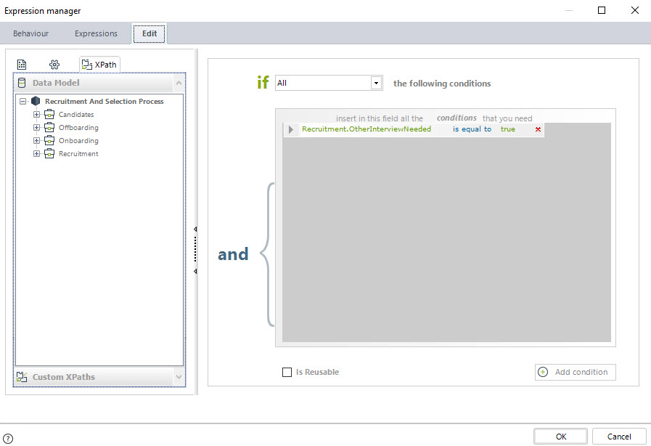This screenshot has height=446, width=651.
Task: Expand the Custom XPaths section chevron
Action: (179, 377)
